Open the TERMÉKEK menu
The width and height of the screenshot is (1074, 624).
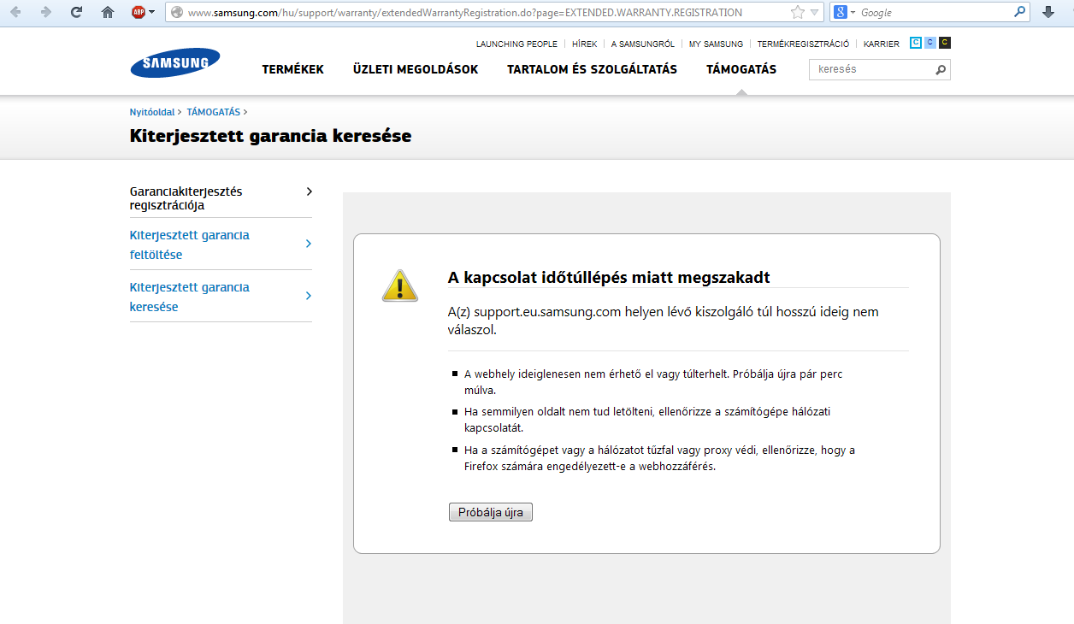[293, 69]
